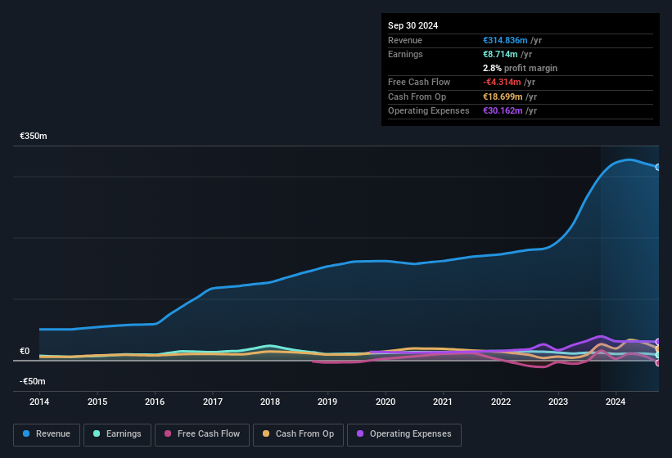
Task: Click the Operating Expenses tooltip row label
Action: (429, 111)
